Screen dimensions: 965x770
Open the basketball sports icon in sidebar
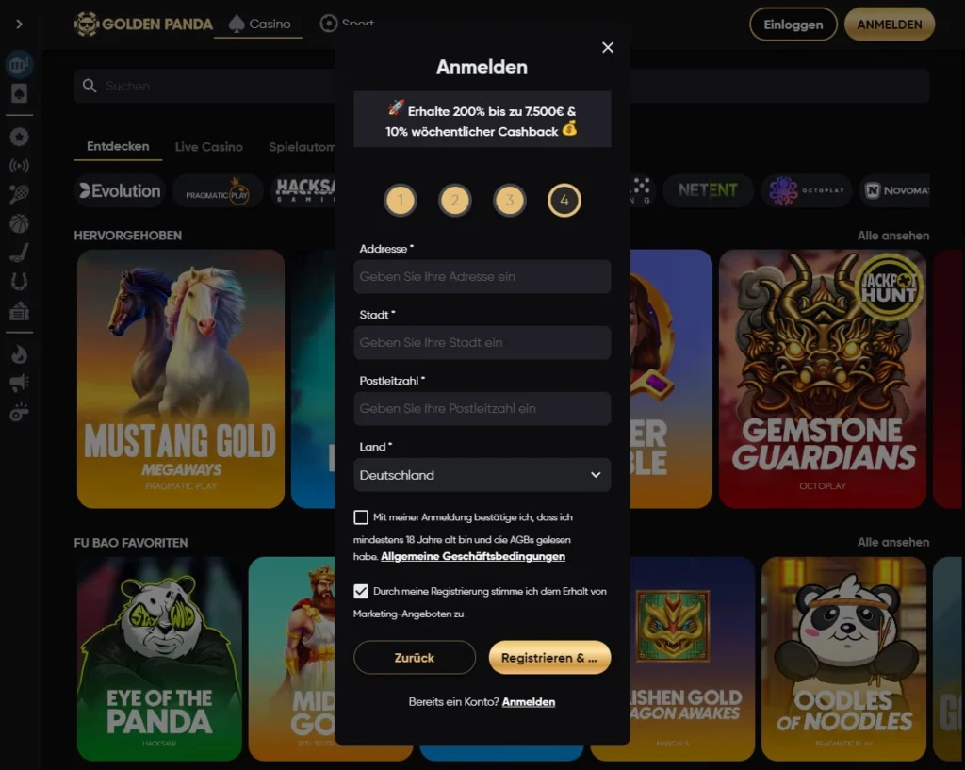[19, 223]
